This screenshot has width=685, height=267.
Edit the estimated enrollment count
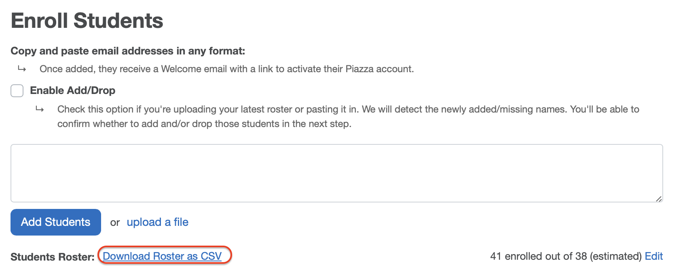pos(653,256)
